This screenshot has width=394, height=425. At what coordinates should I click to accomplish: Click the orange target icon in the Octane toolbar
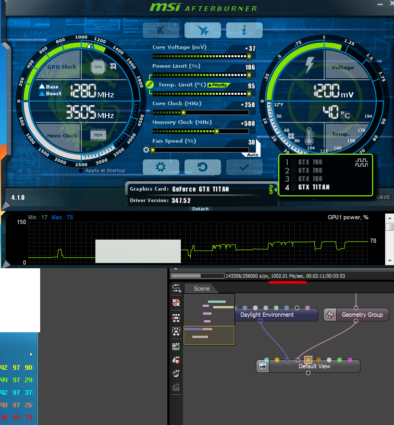point(176,303)
